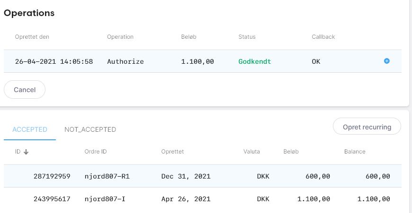
Task: Click Opret recurring button
Action: point(367,127)
